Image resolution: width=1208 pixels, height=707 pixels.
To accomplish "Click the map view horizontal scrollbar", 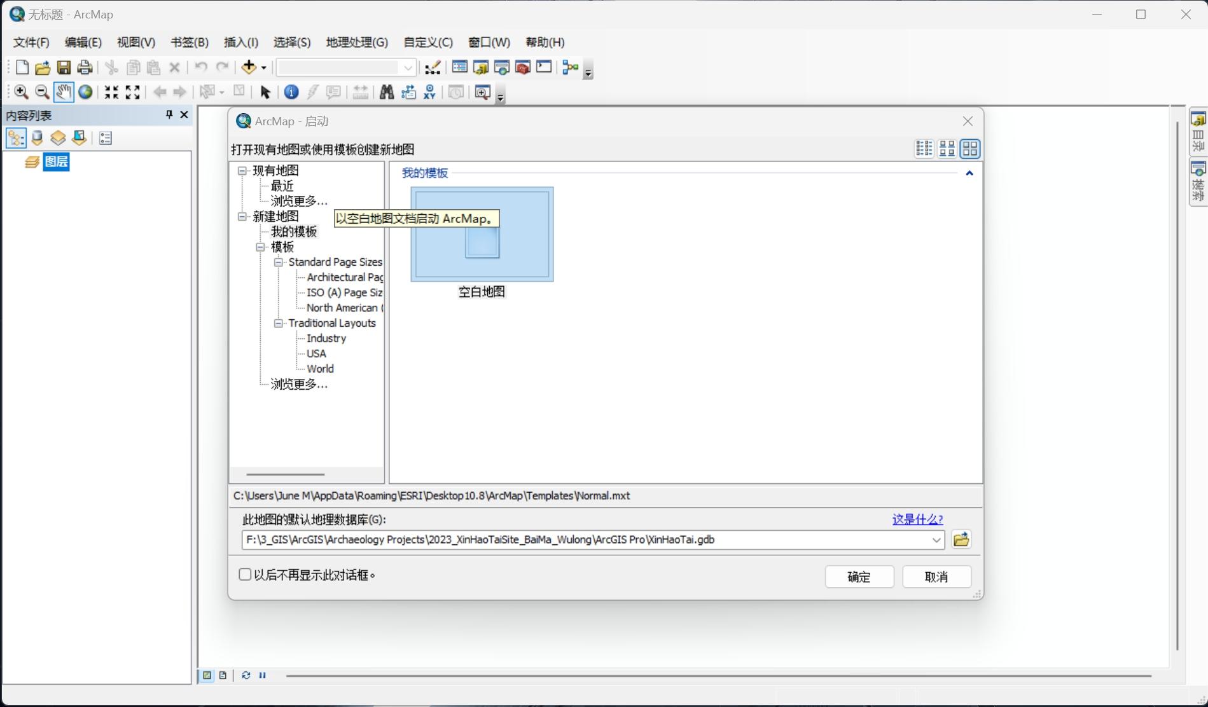I will click(719, 676).
